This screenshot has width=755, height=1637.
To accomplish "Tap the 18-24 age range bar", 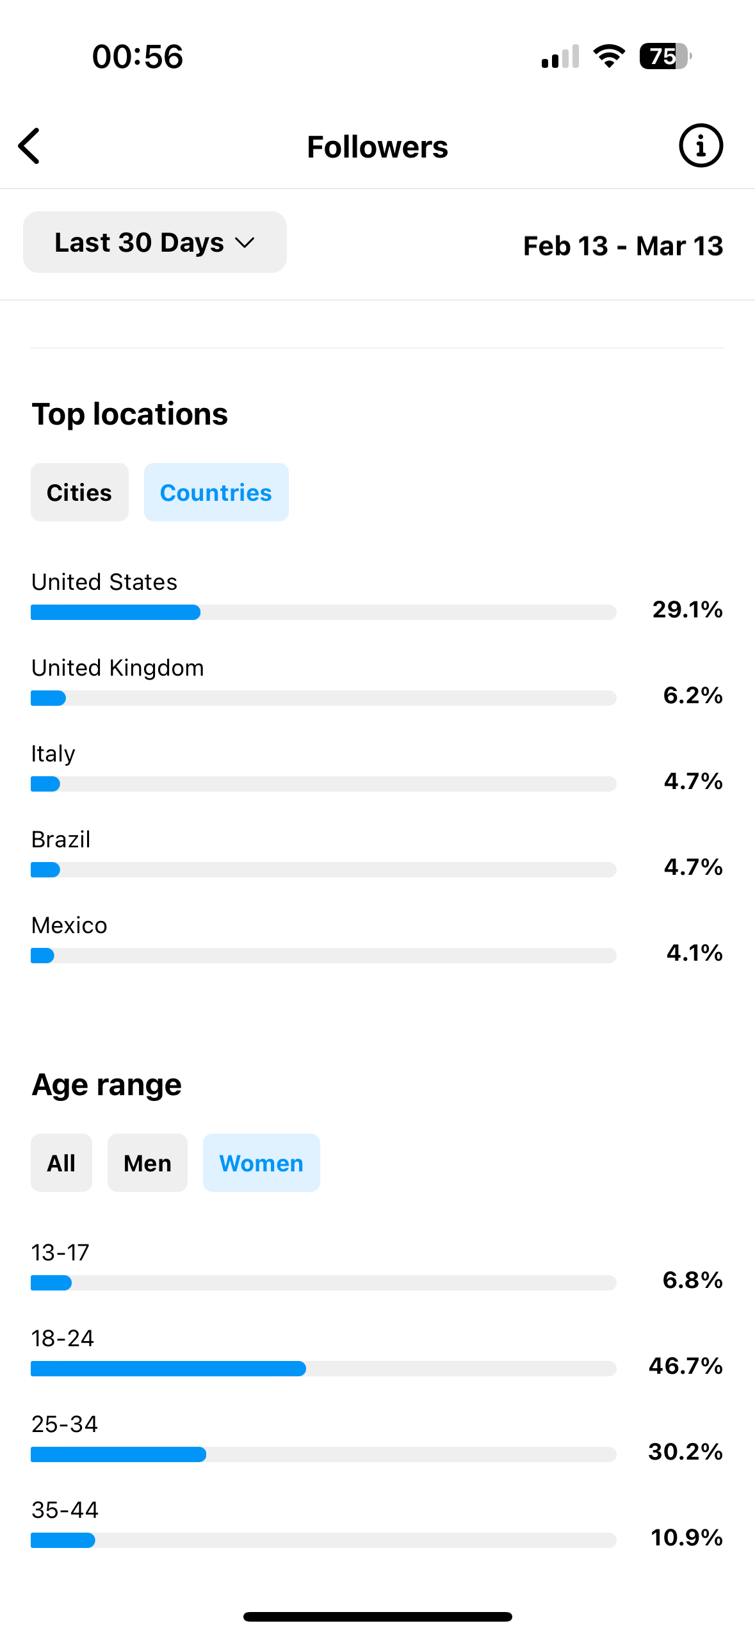I will pyautogui.click(x=323, y=1369).
